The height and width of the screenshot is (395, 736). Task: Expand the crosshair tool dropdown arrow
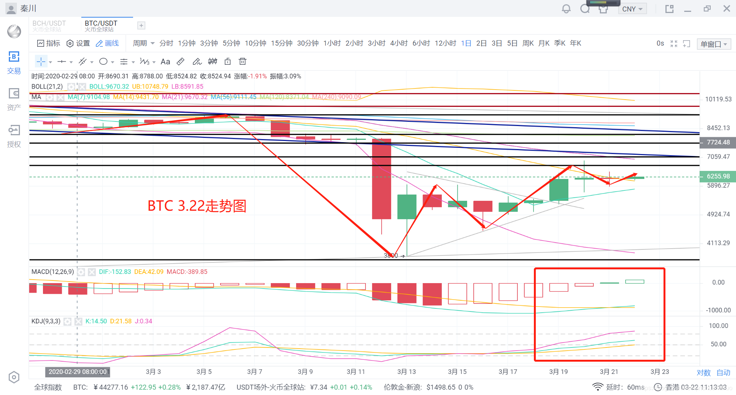[x=50, y=62]
